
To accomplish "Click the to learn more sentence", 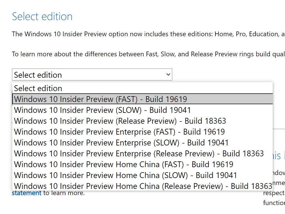I will point(56,193).
